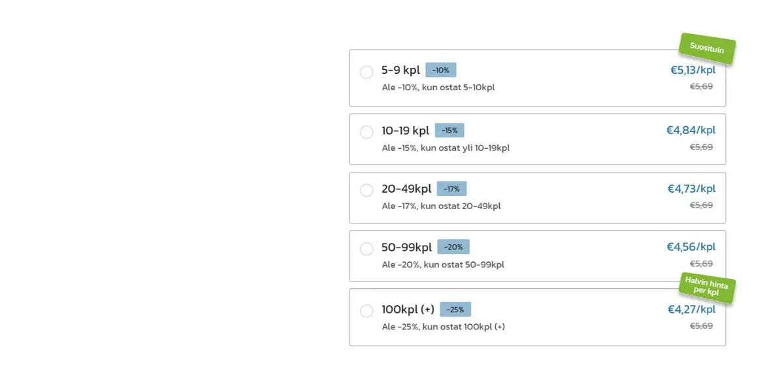Click the '50-99kpl' option title
784x392 pixels.
click(407, 248)
